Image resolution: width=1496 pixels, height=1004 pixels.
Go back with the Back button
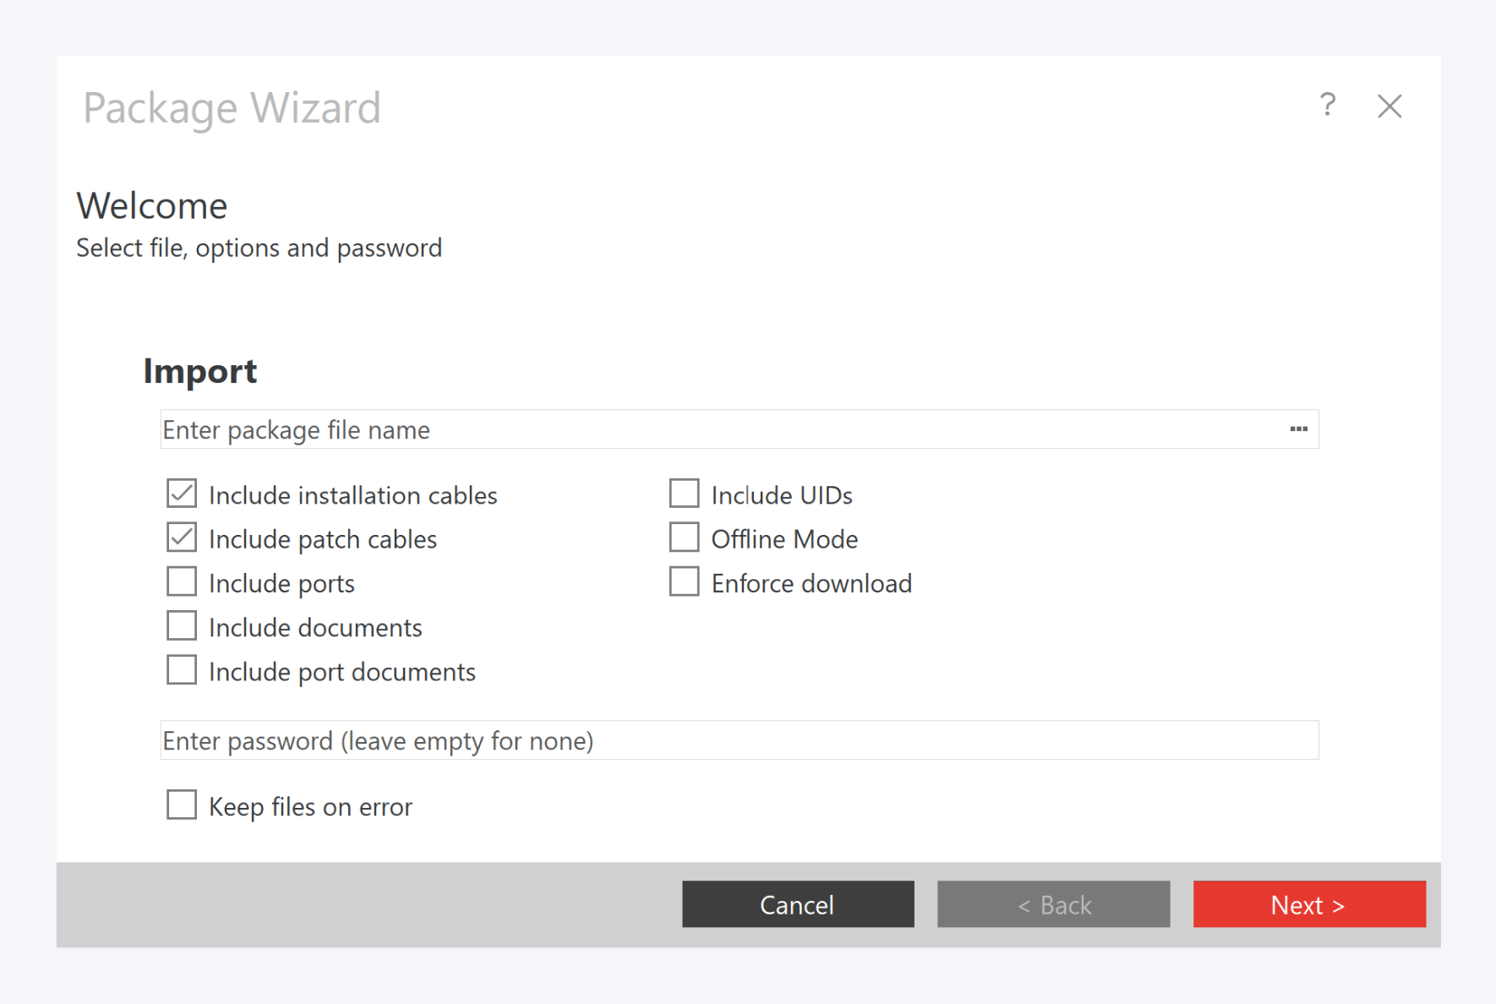pyautogui.click(x=1053, y=904)
